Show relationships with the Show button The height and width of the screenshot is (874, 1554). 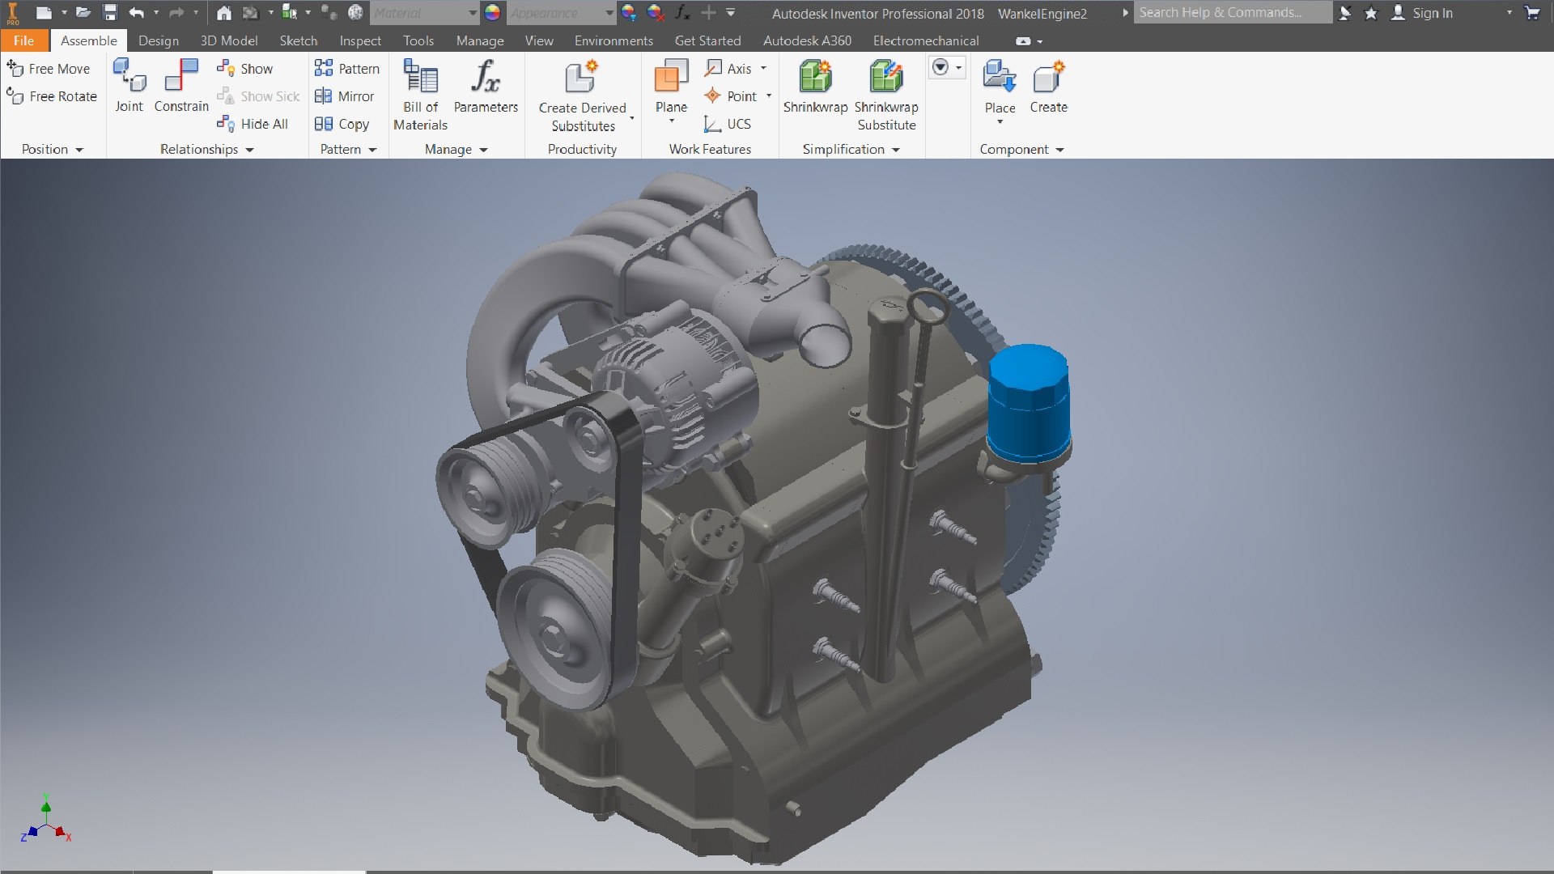point(244,69)
